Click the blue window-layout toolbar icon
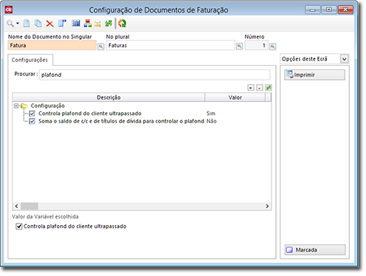This screenshot has height=276, width=366. point(62,24)
